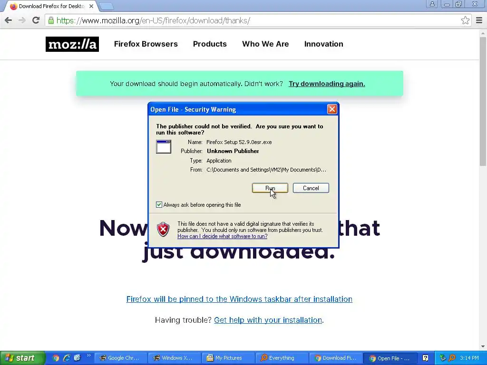Click the application file icon in dialog

164,147
